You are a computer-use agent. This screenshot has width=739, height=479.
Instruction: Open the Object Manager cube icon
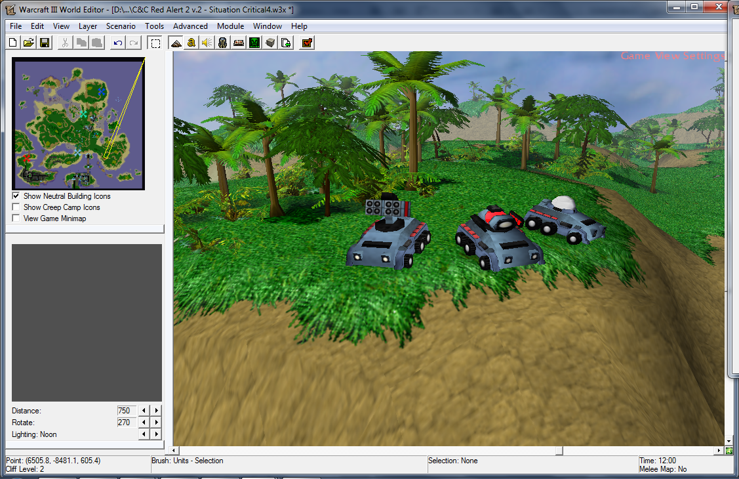click(x=271, y=43)
